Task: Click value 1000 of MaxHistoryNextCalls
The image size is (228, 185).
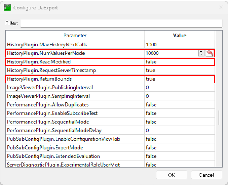Action: 151,45
